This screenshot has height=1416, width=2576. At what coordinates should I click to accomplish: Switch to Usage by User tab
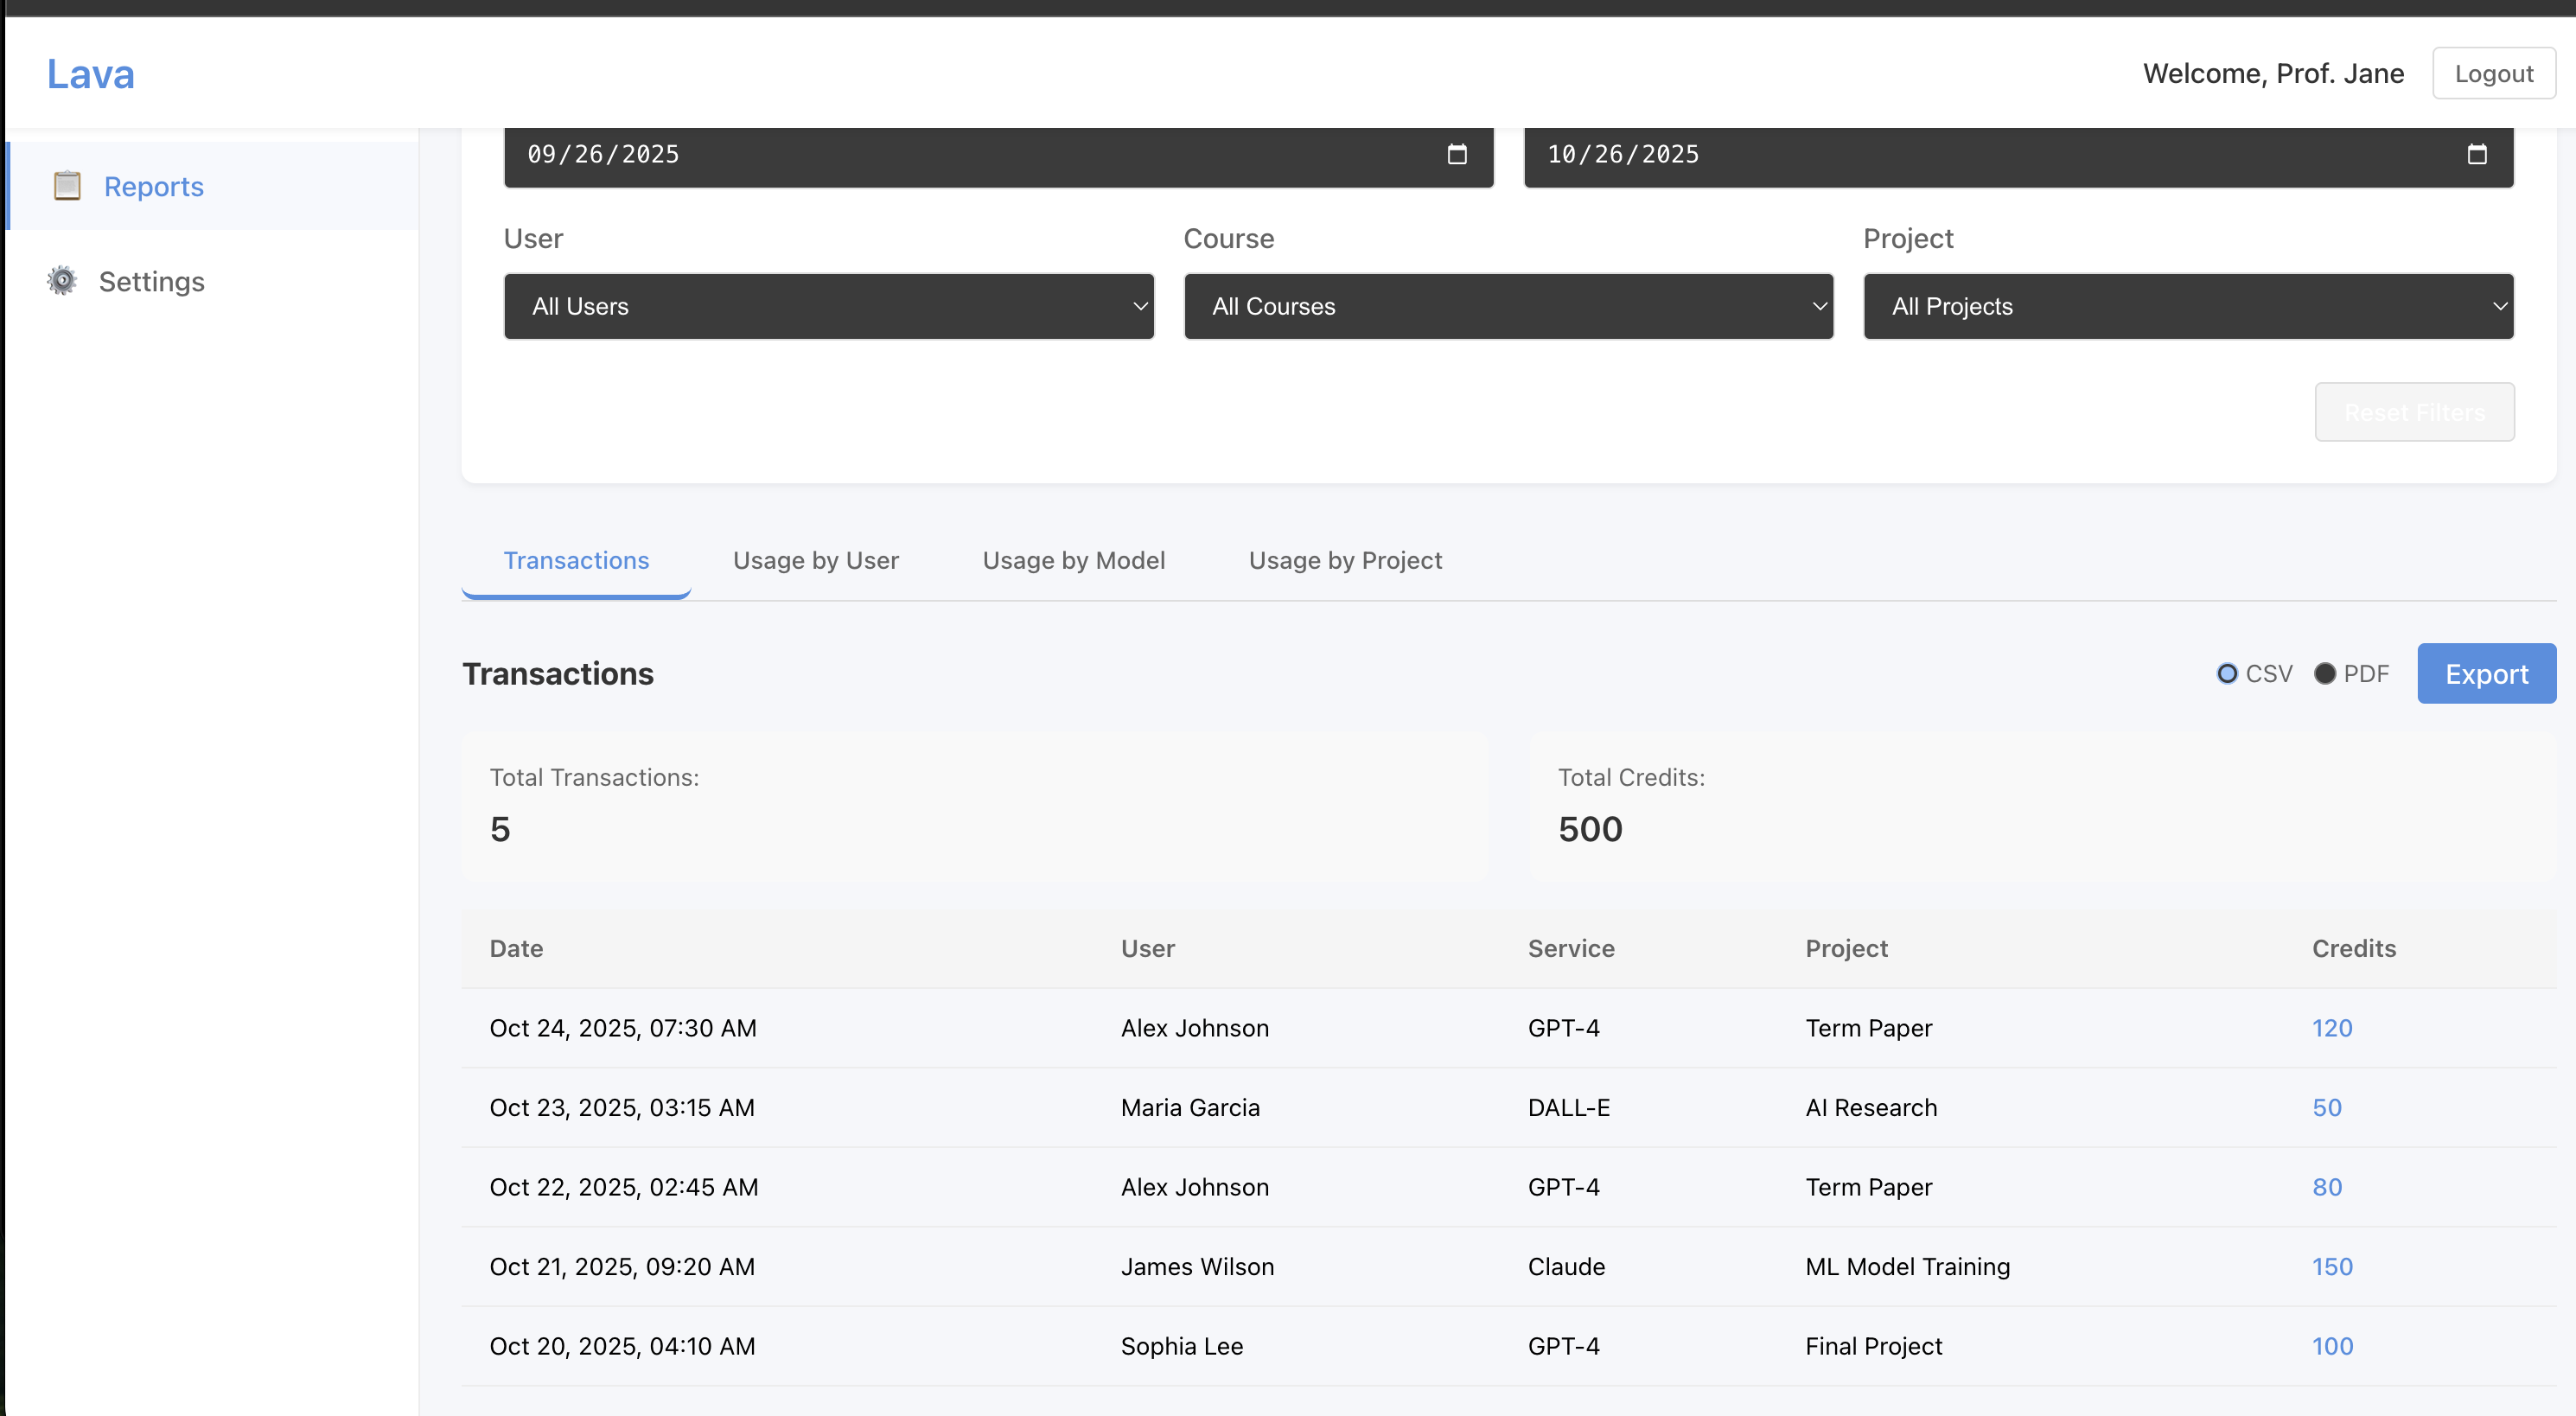(x=815, y=561)
